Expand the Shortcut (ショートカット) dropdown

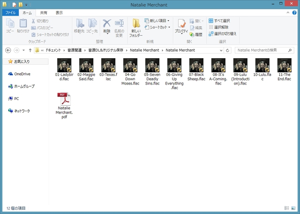169,27
